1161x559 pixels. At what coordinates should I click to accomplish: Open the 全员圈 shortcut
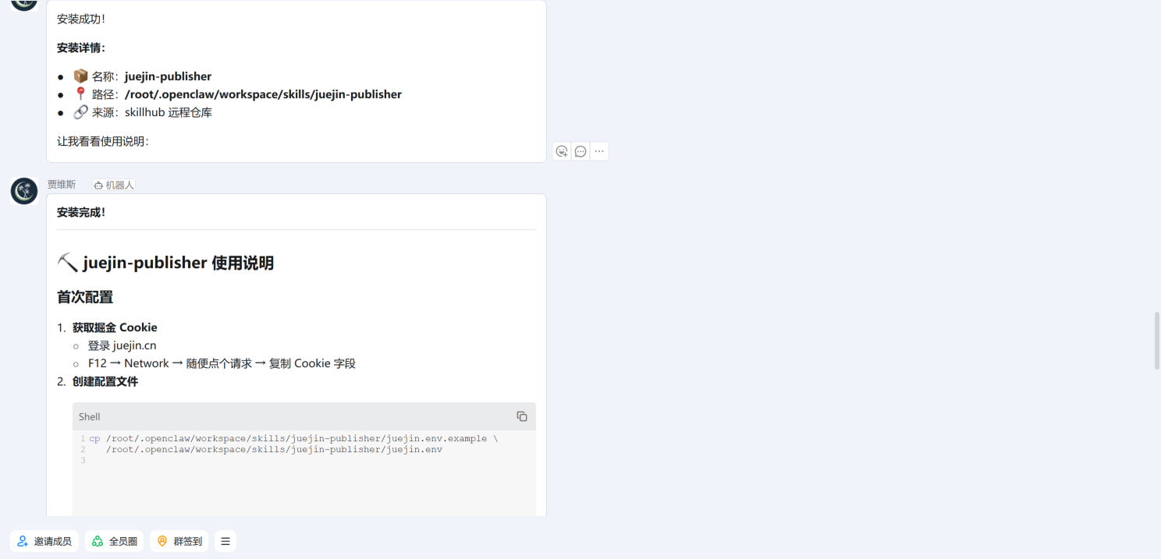pos(115,541)
